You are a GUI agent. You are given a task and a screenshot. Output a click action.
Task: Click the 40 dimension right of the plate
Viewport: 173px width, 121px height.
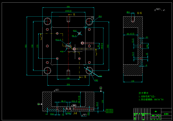pyautogui.click(x=98, y=46)
